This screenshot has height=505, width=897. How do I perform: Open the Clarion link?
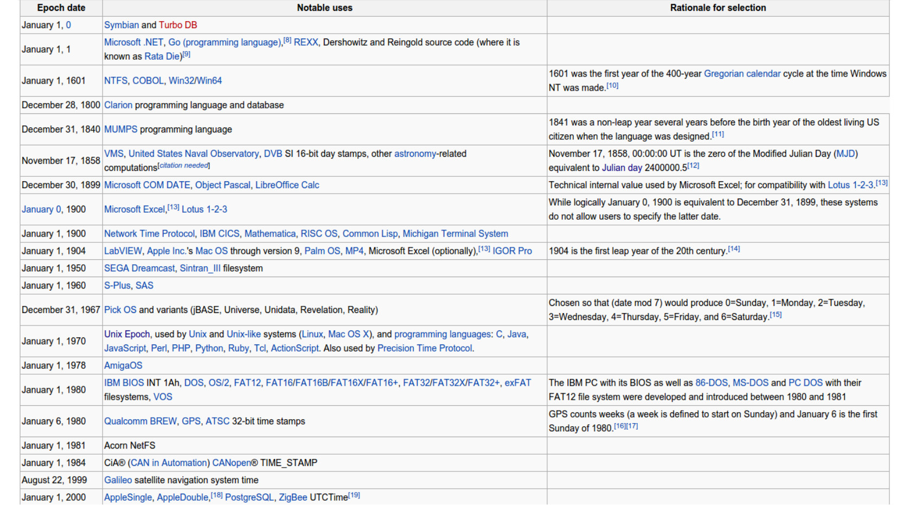118,105
